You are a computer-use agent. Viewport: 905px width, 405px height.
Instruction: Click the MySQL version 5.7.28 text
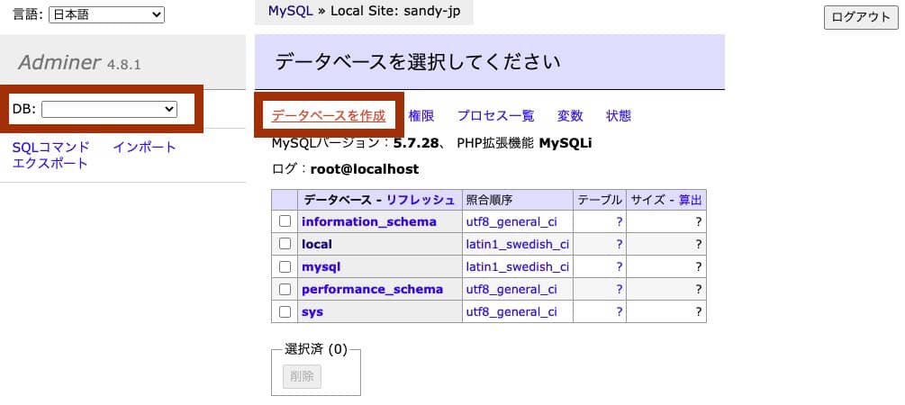tap(415, 143)
